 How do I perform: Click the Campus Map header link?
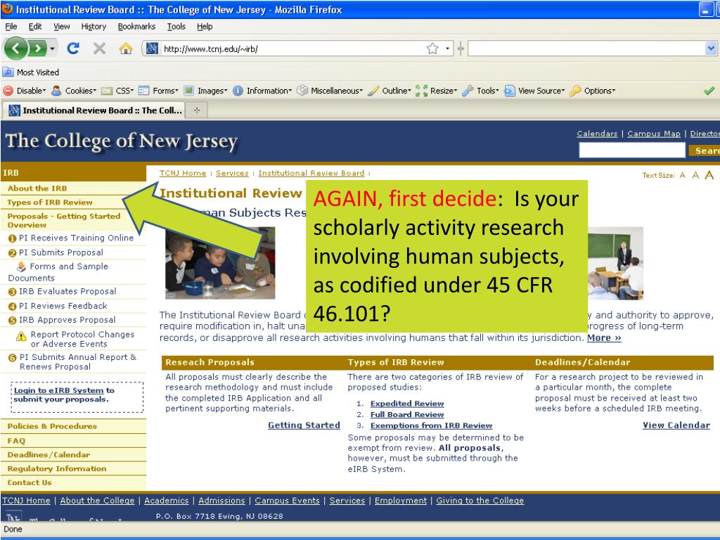point(654,134)
